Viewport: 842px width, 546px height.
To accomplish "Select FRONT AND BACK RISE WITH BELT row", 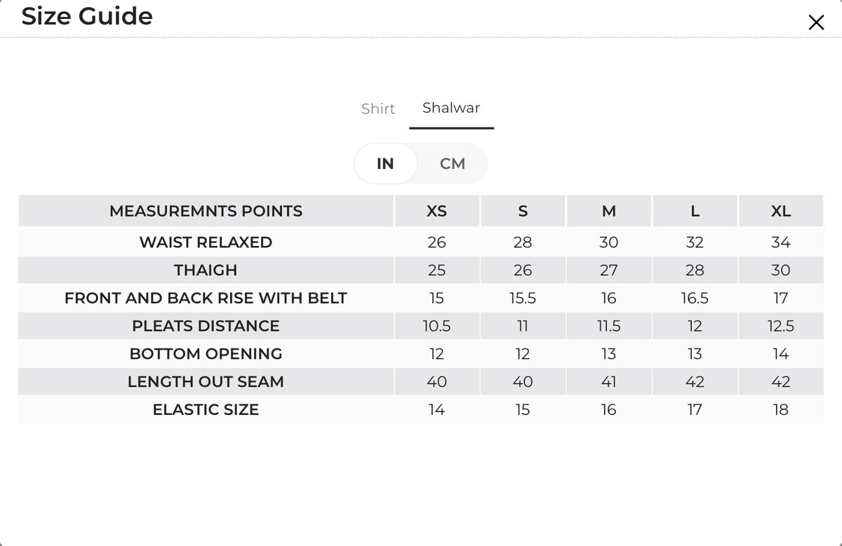I will [x=421, y=298].
